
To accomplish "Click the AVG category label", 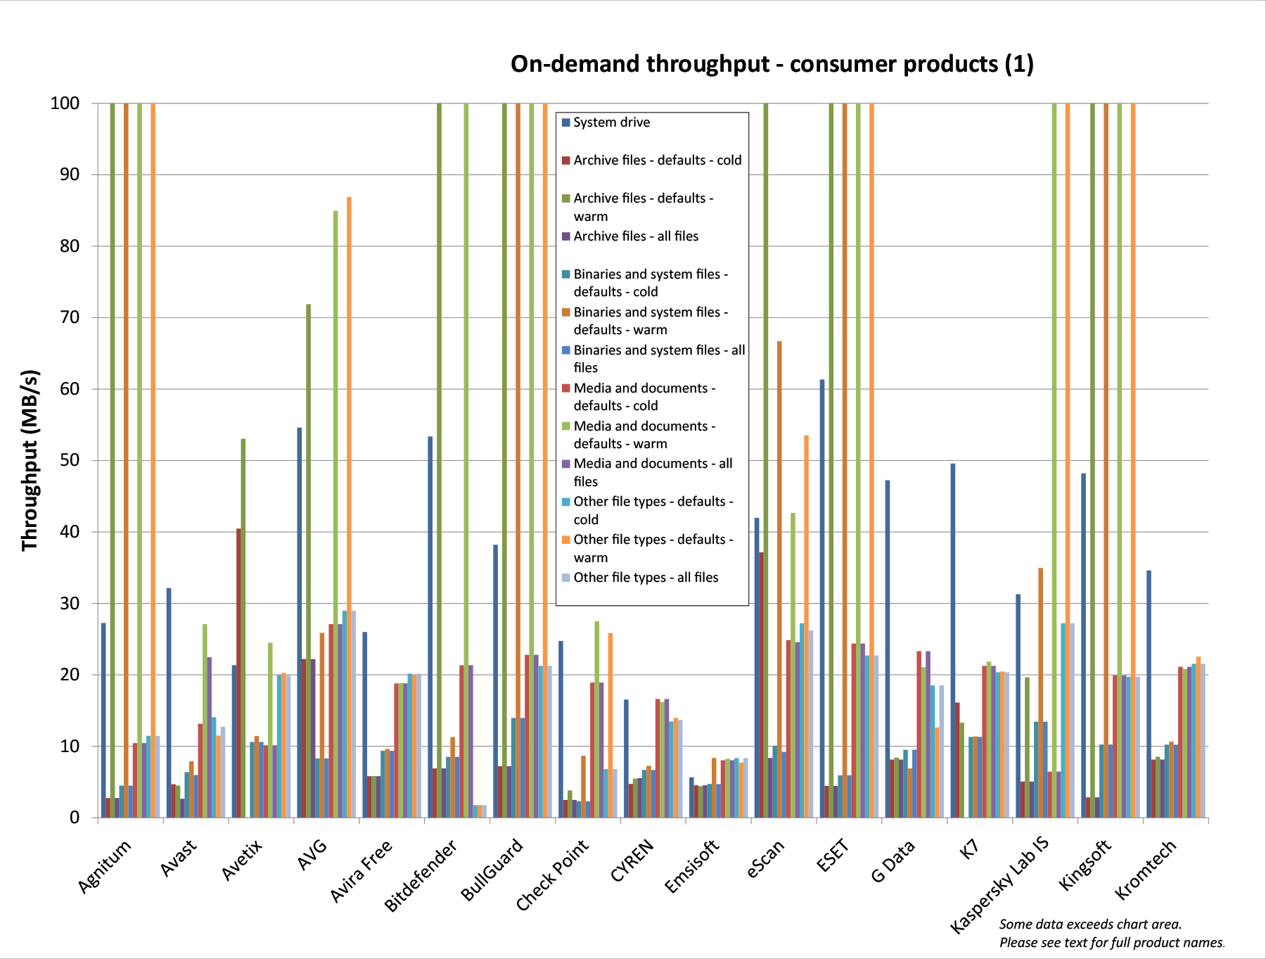I will (313, 854).
